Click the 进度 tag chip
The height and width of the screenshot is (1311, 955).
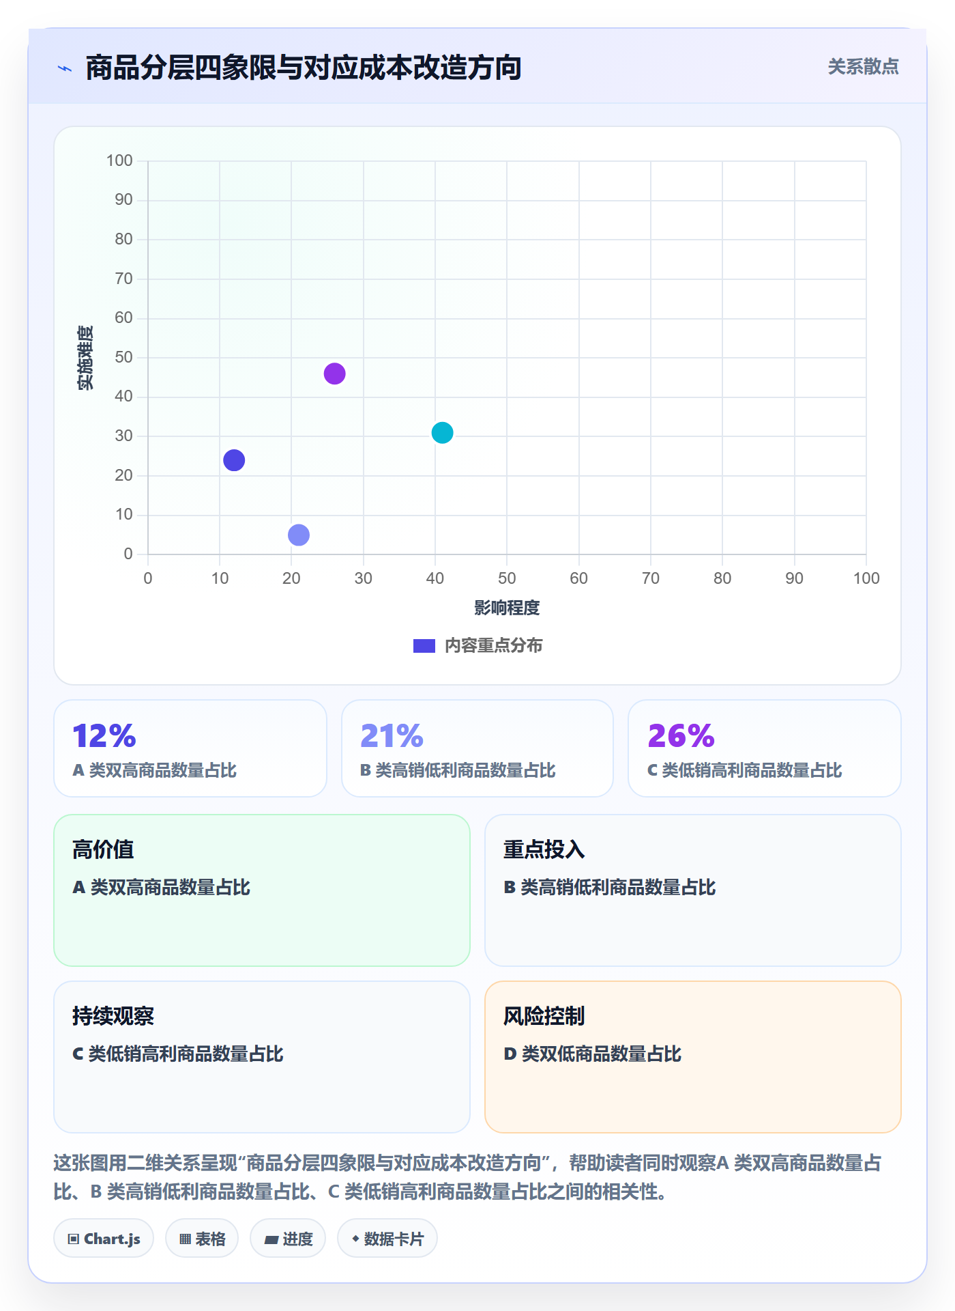click(x=288, y=1238)
